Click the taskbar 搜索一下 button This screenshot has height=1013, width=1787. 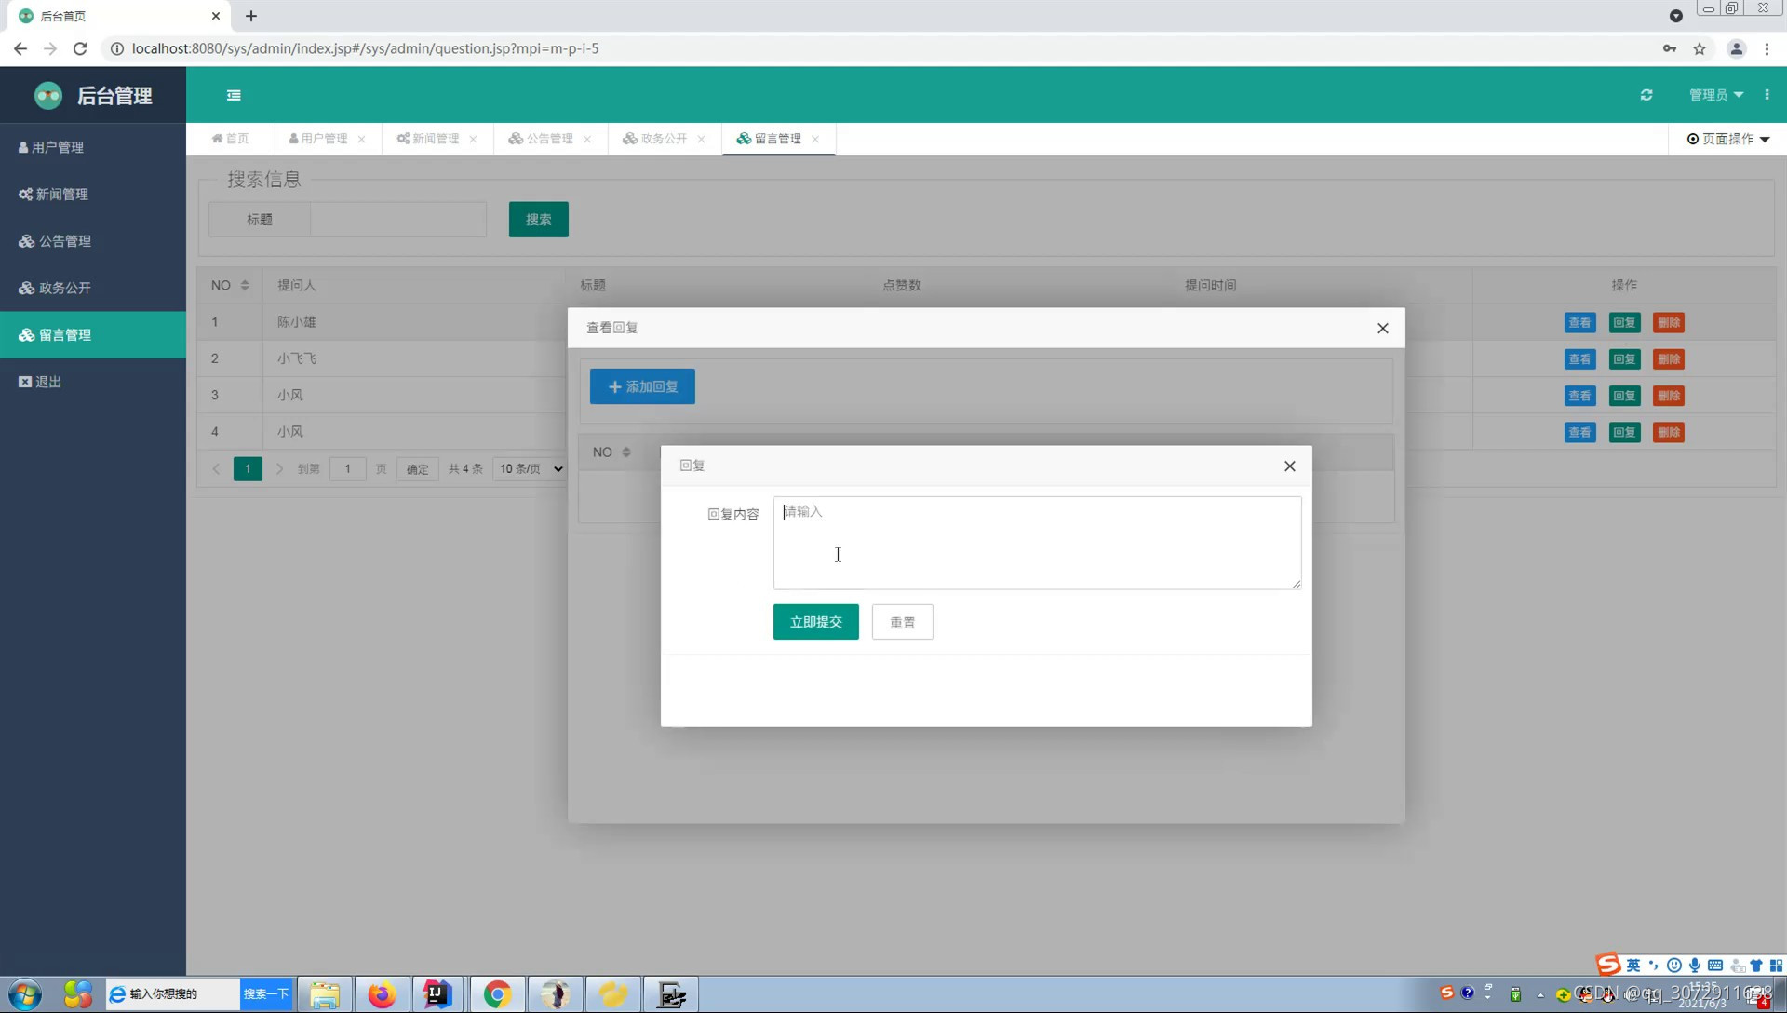266,994
